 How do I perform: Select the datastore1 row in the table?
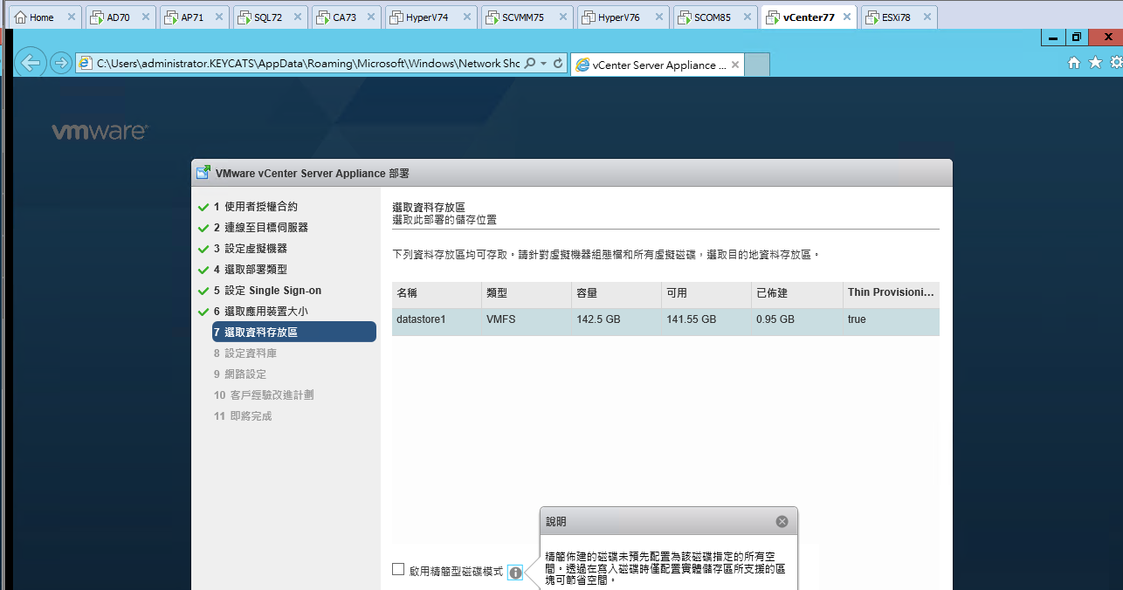(x=665, y=320)
